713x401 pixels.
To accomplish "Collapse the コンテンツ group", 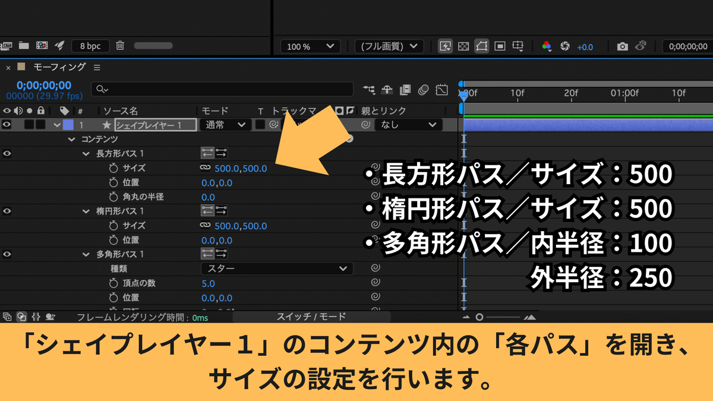I will [72, 139].
